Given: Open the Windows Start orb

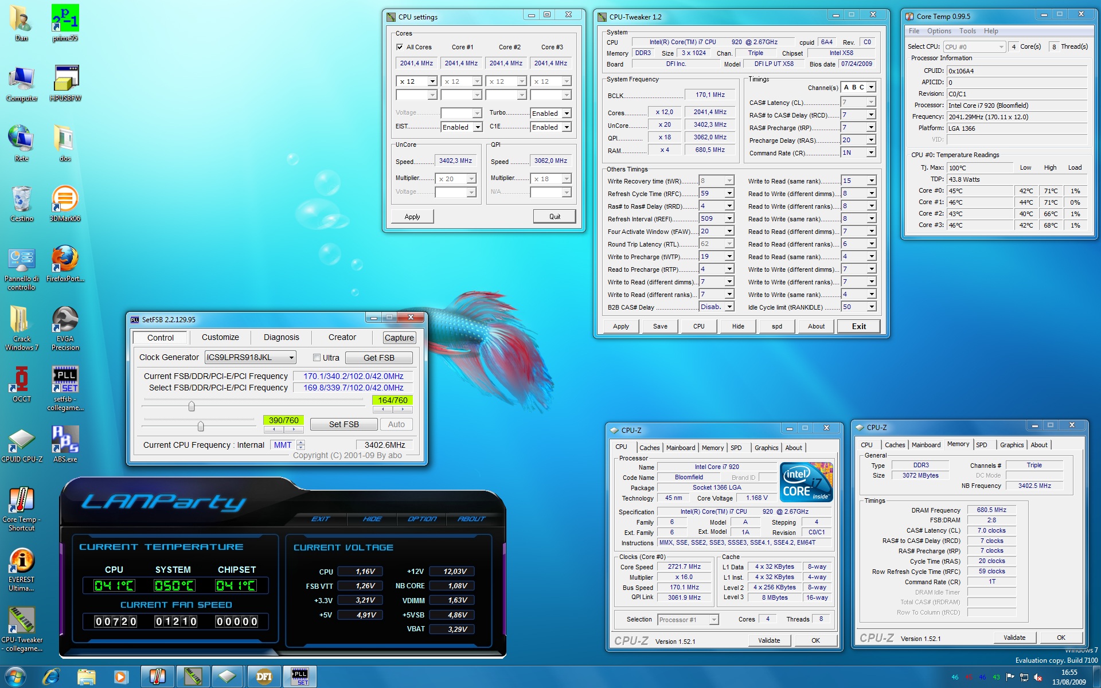Looking at the screenshot, I should pyautogui.click(x=15, y=677).
